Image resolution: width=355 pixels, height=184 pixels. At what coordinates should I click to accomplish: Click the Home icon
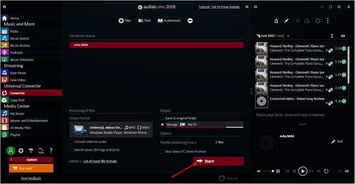pyautogui.click(x=4, y=18)
